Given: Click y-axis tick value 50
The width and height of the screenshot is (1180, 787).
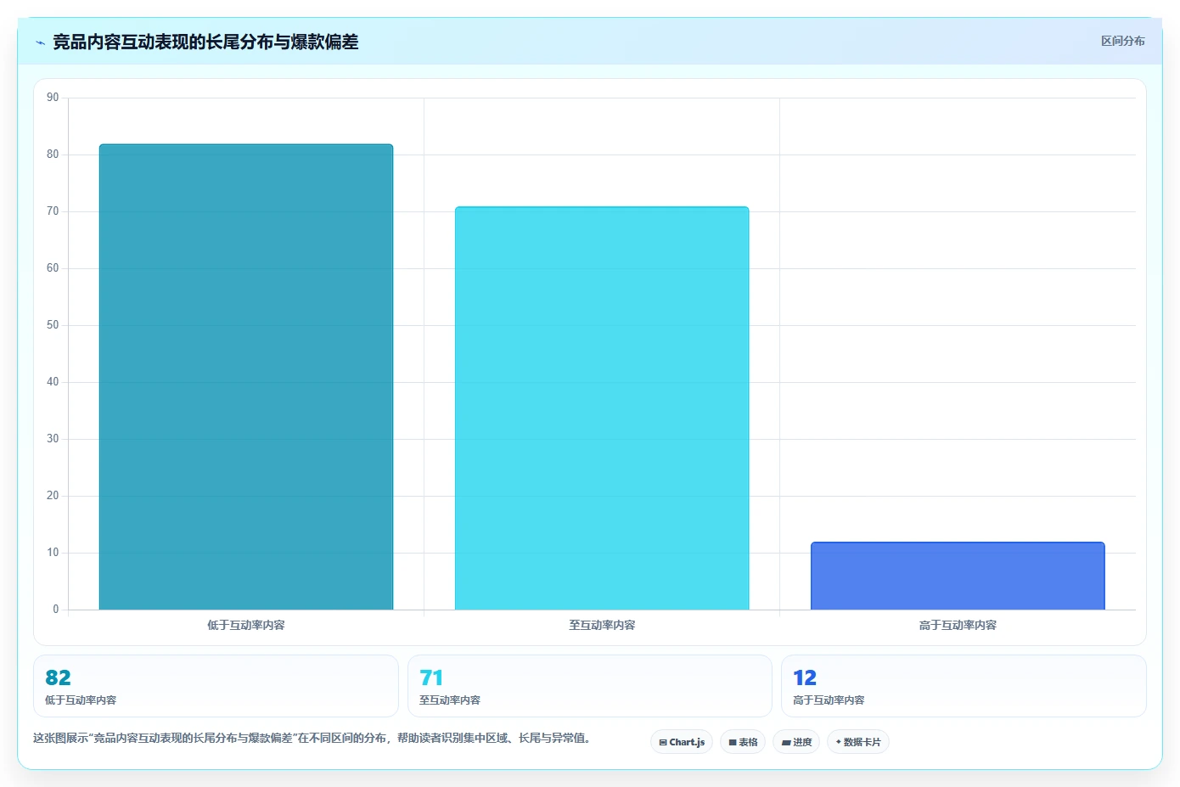Looking at the screenshot, I should [x=53, y=325].
